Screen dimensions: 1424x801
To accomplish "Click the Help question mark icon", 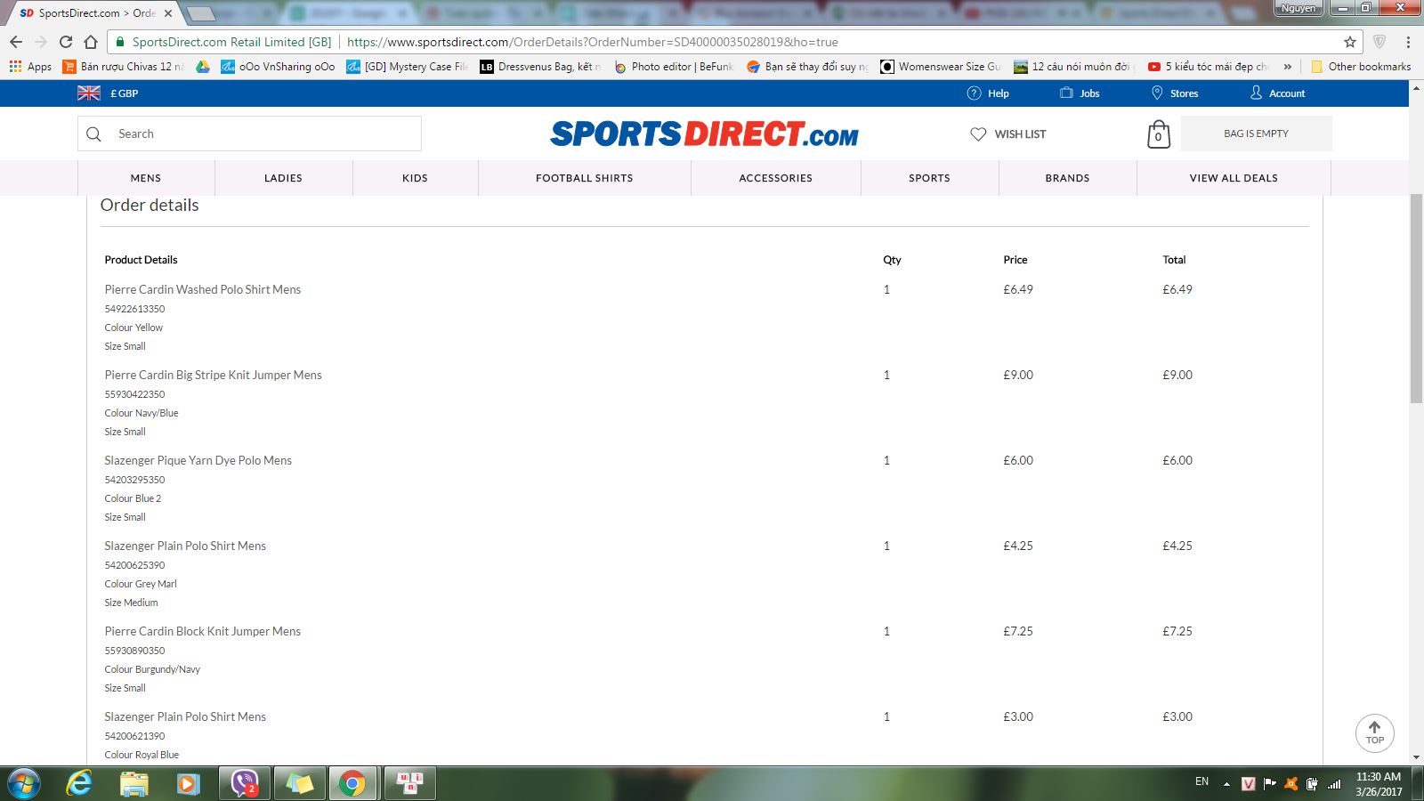I will 974,93.
